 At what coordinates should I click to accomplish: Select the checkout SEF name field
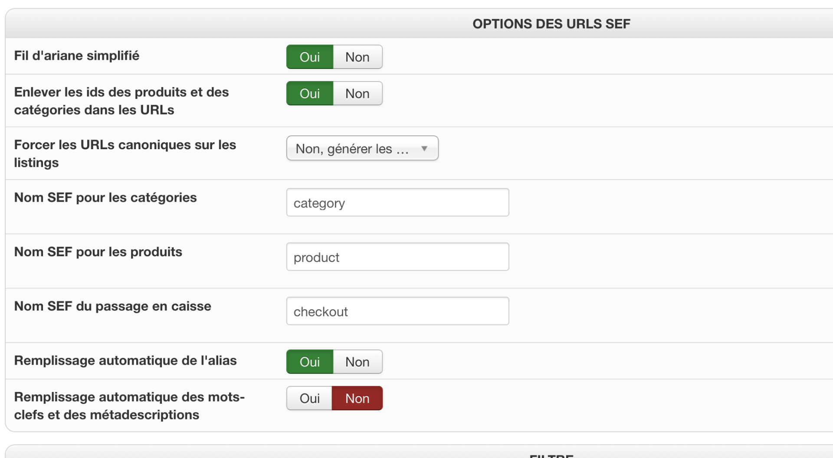(397, 311)
